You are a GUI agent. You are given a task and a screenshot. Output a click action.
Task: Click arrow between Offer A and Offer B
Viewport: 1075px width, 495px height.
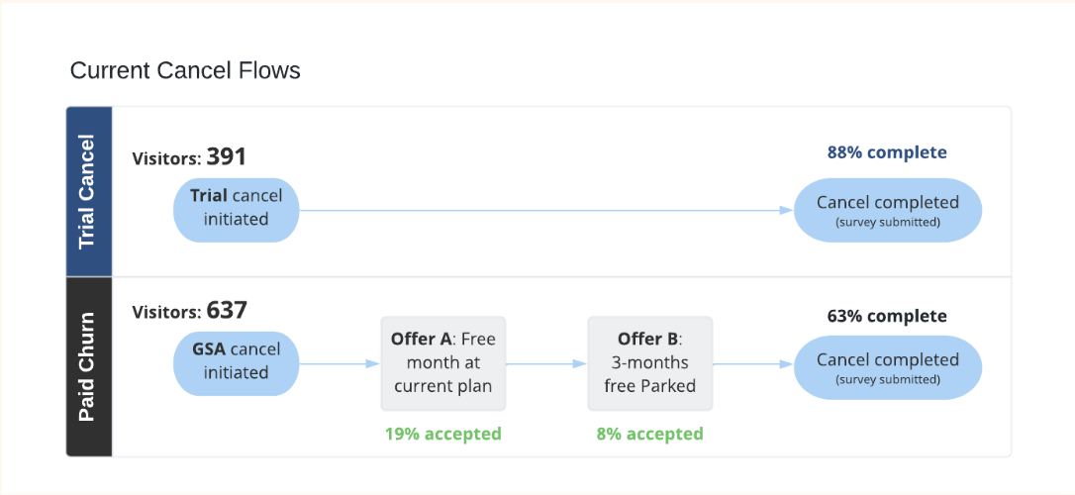click(546, 363)
